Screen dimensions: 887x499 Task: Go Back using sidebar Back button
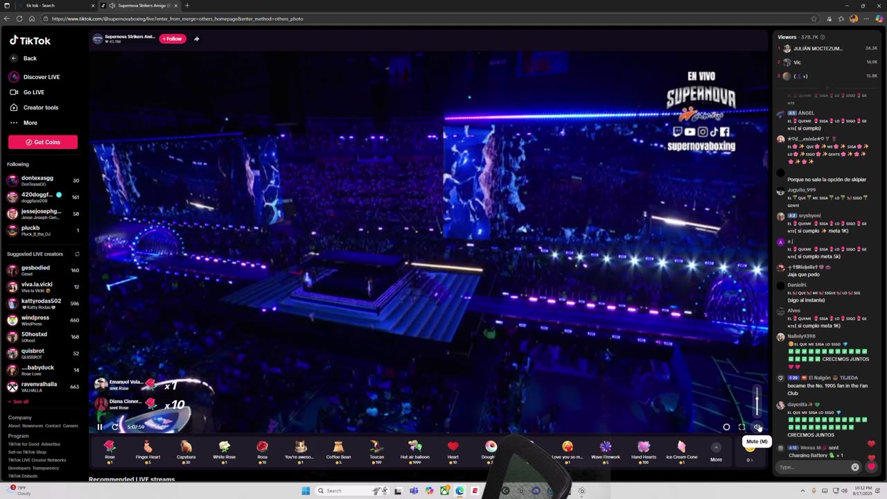pos(24,58)
